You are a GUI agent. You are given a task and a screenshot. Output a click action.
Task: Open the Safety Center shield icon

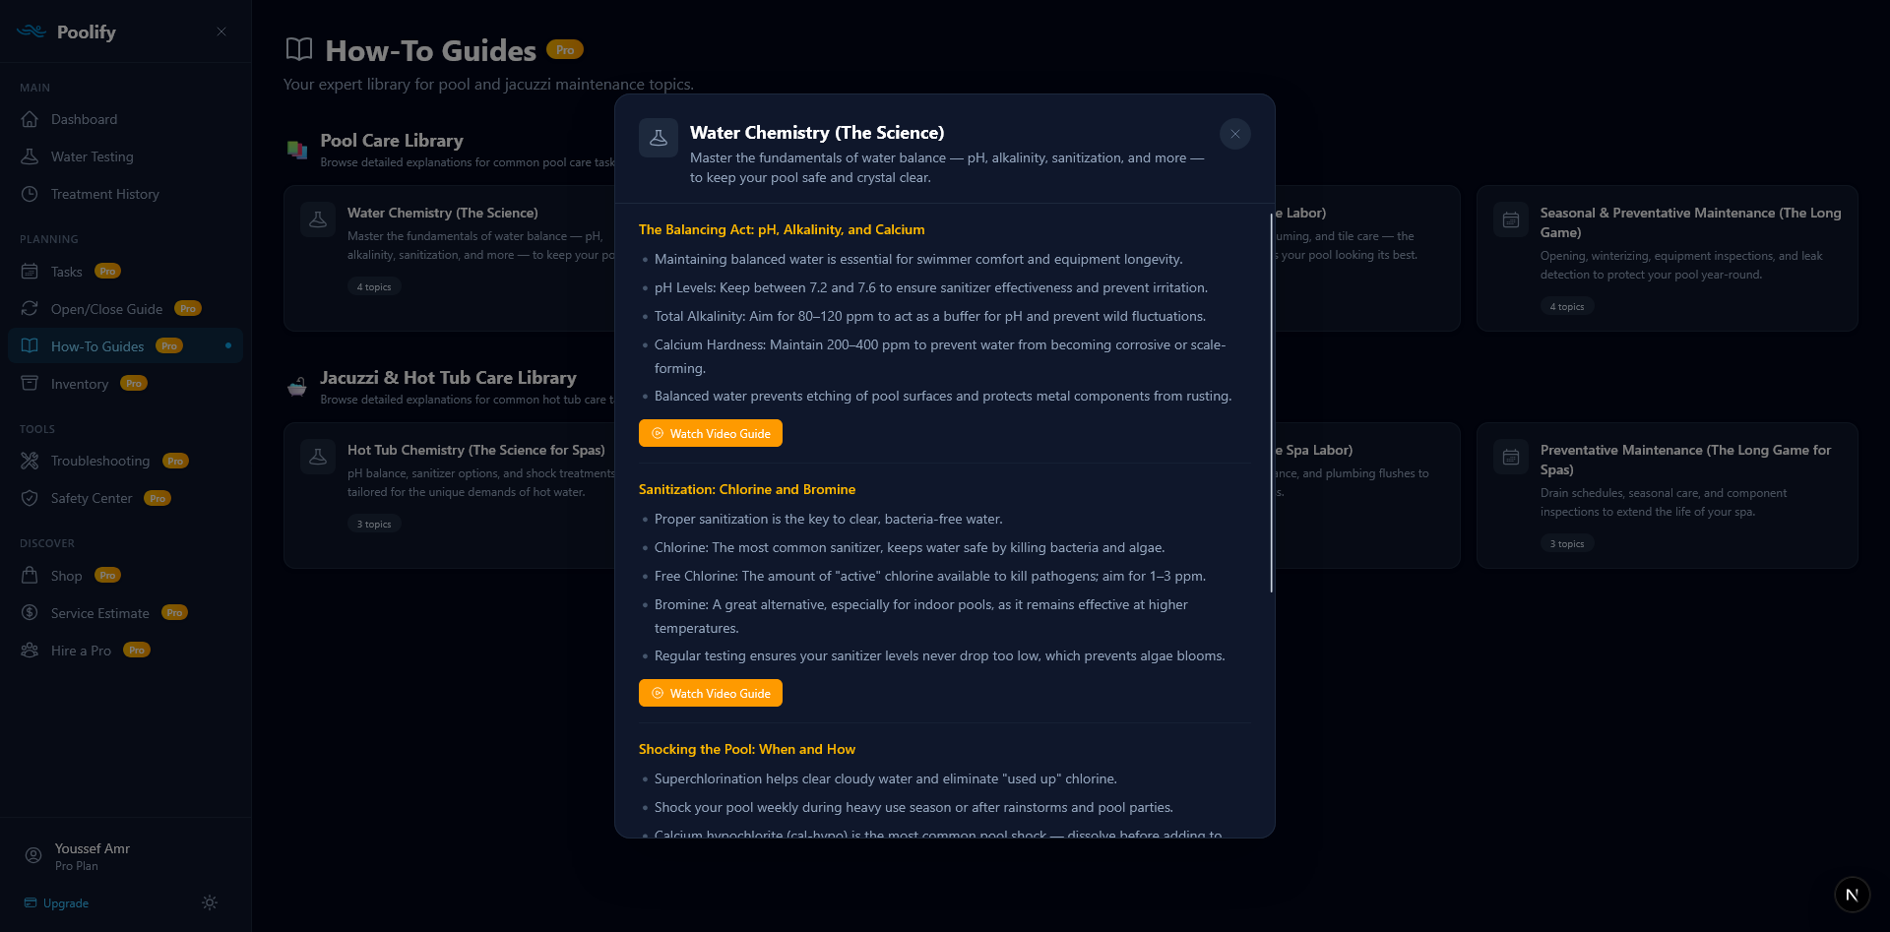(32, 498)
